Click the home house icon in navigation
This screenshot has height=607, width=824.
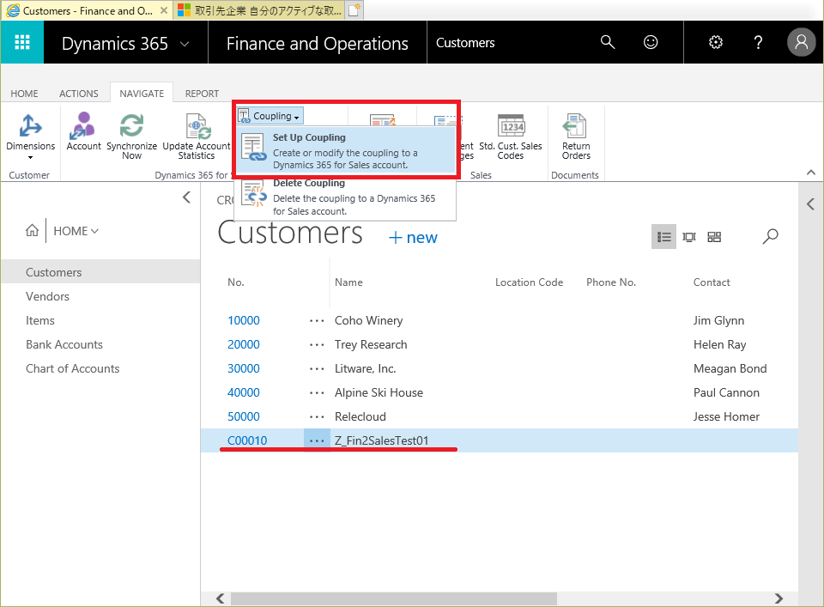tap(32, 230)
